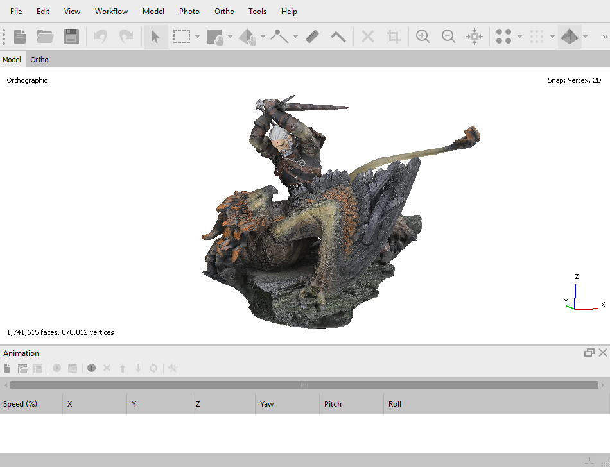Float the Animation panel with undock button
This screenshot has width=610, height=467.
589,353
